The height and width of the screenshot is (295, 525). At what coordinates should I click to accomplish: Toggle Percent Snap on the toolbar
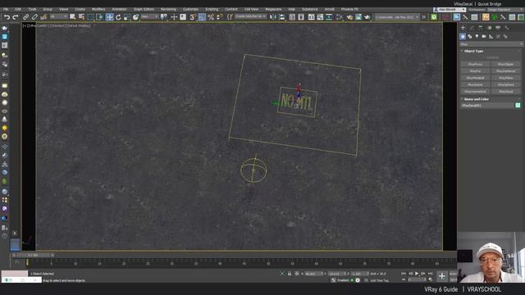click(211, 17)
